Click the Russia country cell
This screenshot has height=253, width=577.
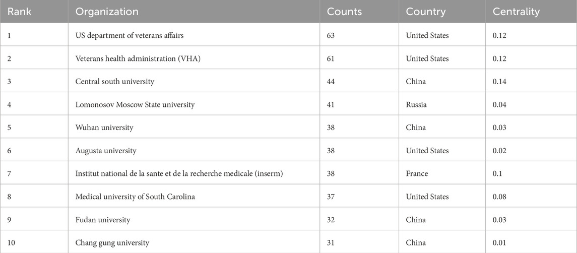416,105
